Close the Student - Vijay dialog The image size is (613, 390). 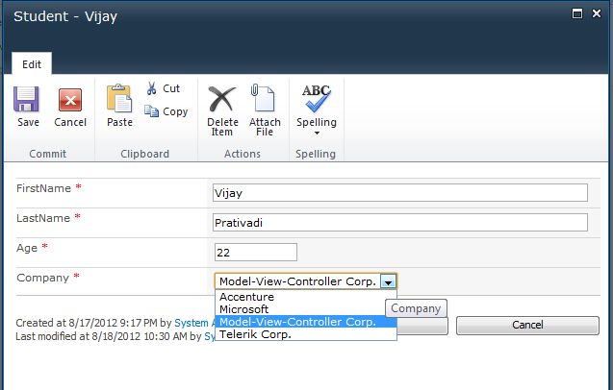597,13
